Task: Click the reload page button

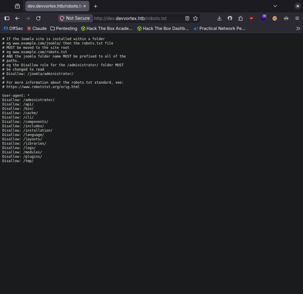Action: (38, 18)
